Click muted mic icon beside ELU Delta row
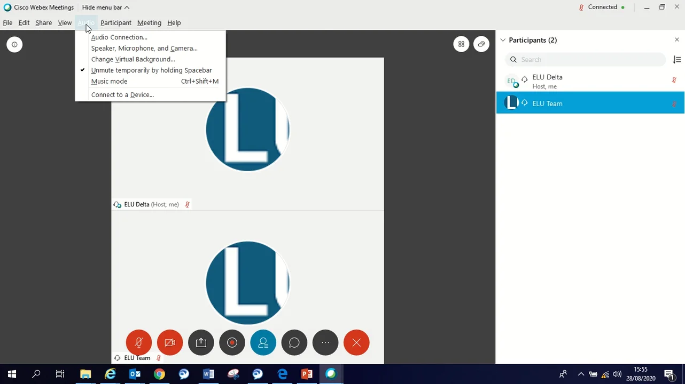This screenshot has width=685, height=384. pyautogui.click(x=674, y=81)
